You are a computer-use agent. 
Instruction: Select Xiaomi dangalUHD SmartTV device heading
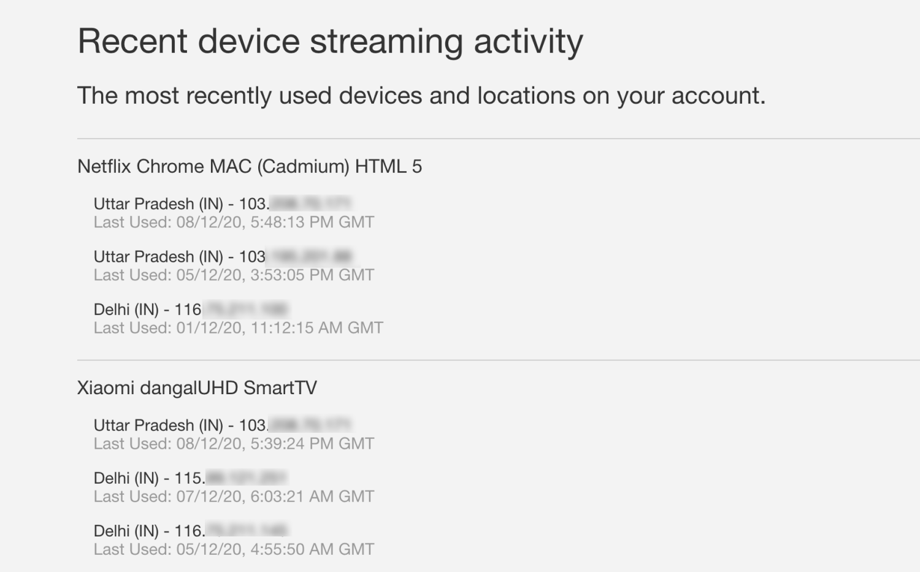[197, 388]
